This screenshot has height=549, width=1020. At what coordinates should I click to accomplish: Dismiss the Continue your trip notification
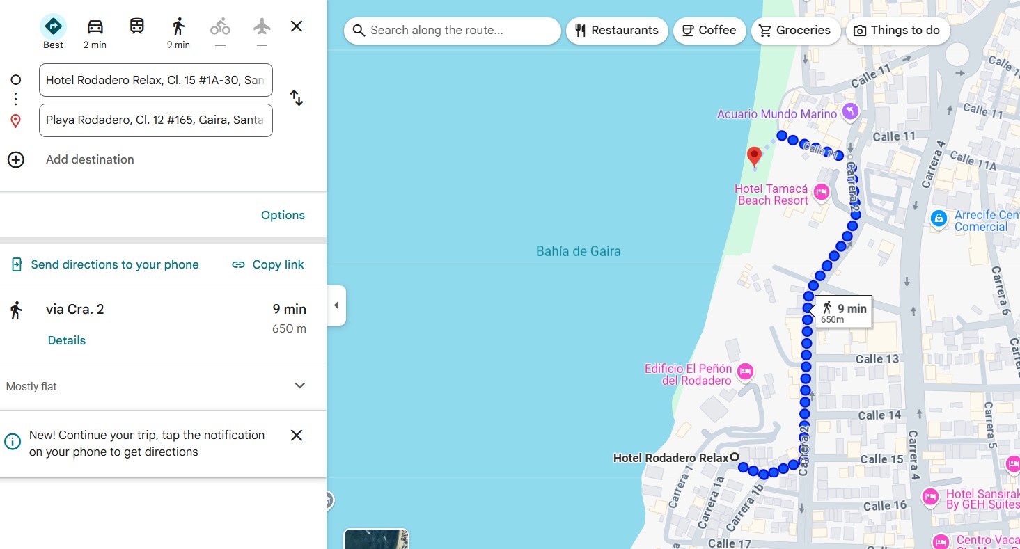[297, 436]
